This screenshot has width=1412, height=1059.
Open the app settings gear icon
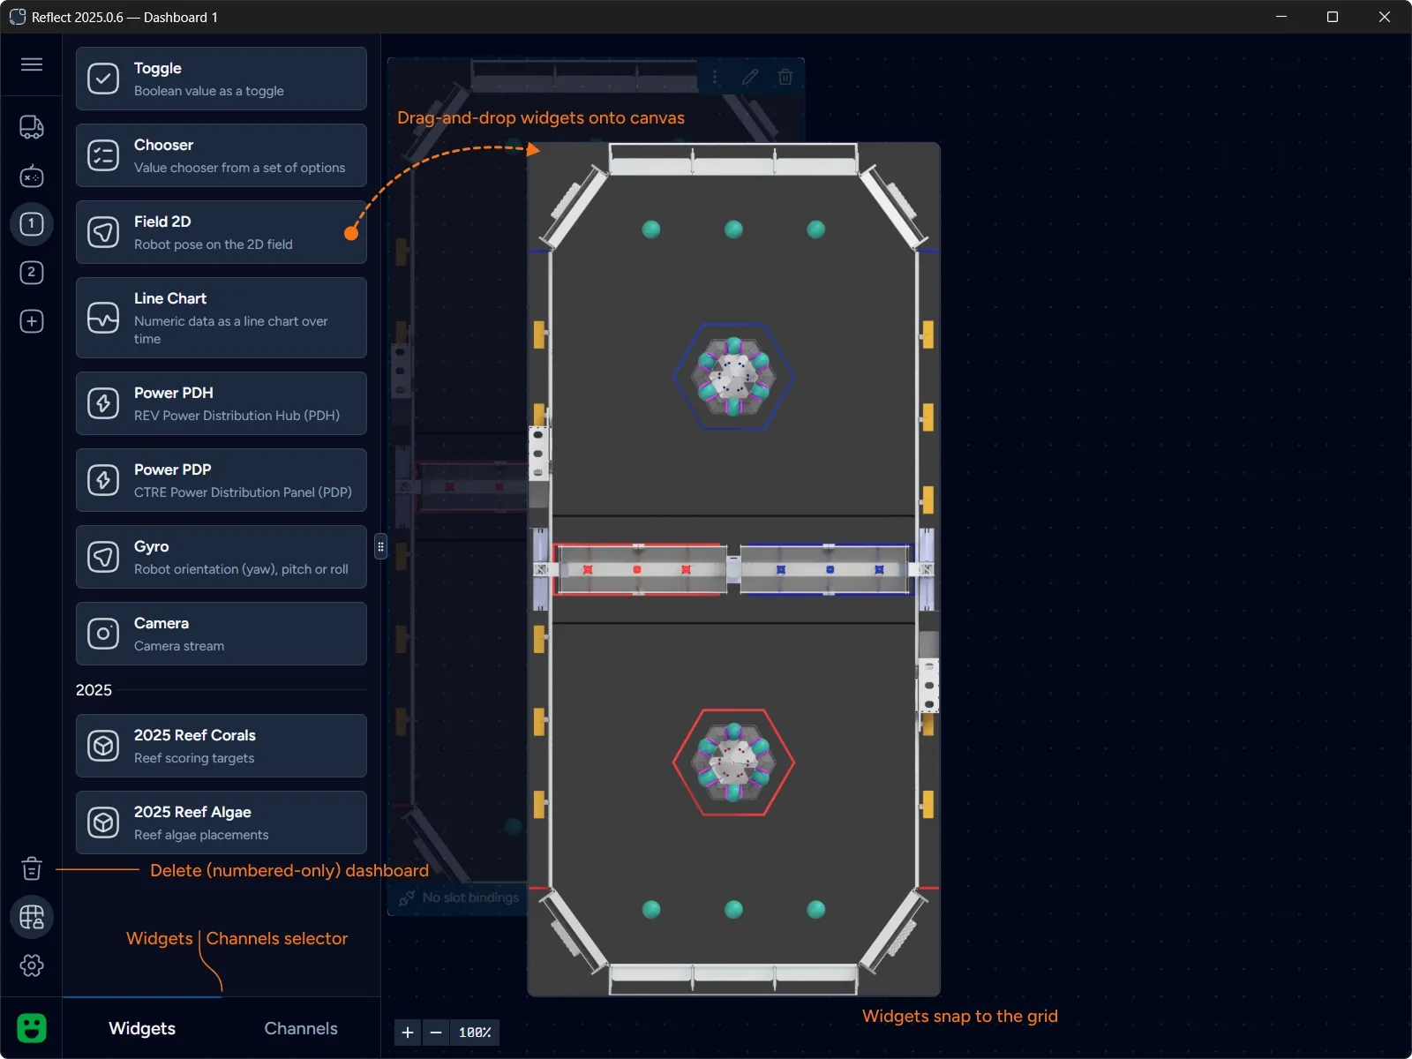click(32, 965)
